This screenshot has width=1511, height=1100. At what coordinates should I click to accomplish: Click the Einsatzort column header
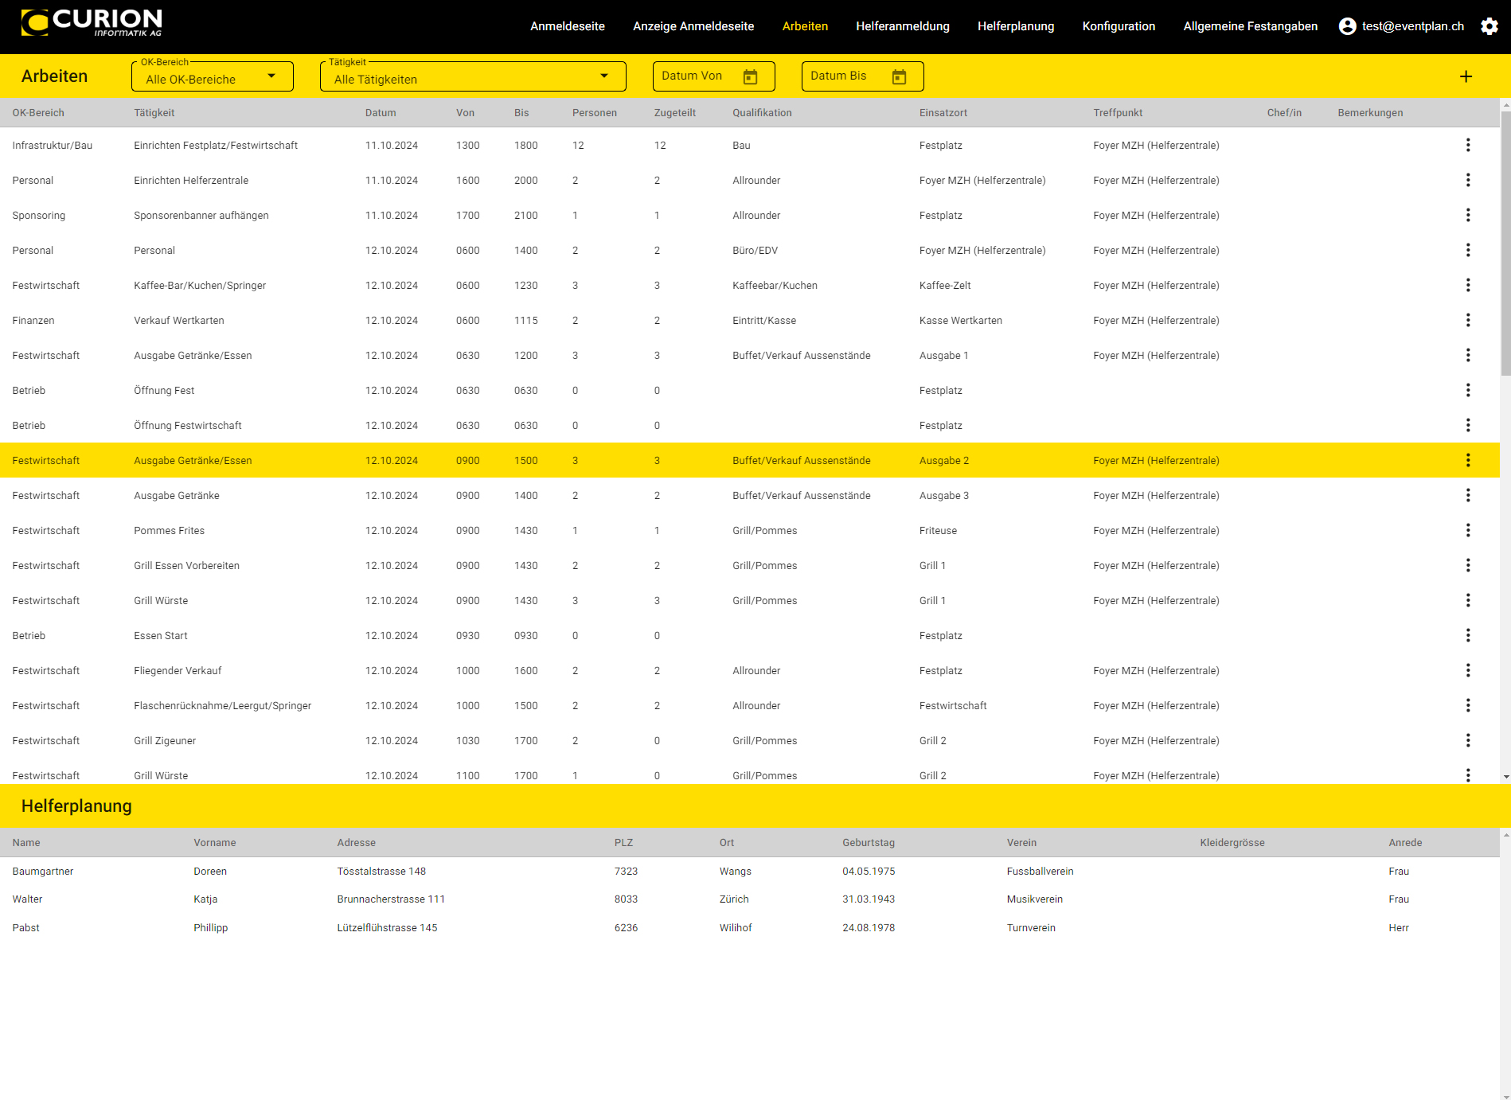click(x=943, y=113)
